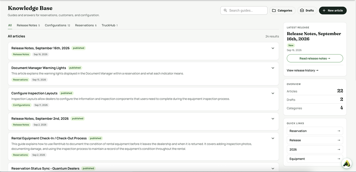Open Rental Equipment Check-In / Check-Out Process title

[x=49, y=138]
